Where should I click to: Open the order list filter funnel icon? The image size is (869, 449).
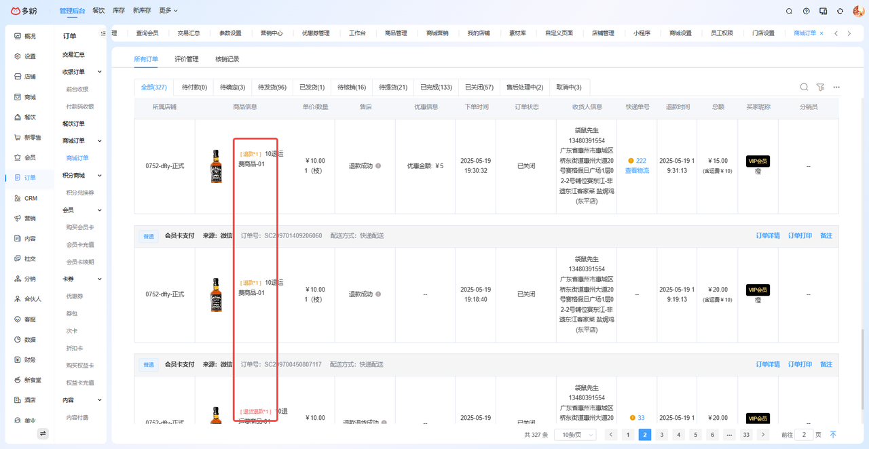820,87
